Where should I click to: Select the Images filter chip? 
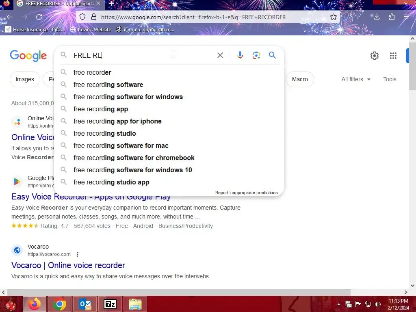[x=25, y=79]
